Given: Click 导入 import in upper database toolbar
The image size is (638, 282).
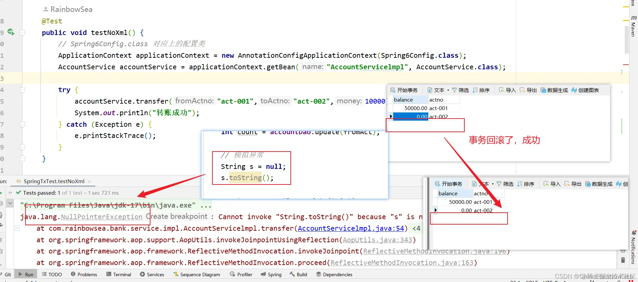Looking at the screenshot, I should pyautogui.click(x=508, y=90).
